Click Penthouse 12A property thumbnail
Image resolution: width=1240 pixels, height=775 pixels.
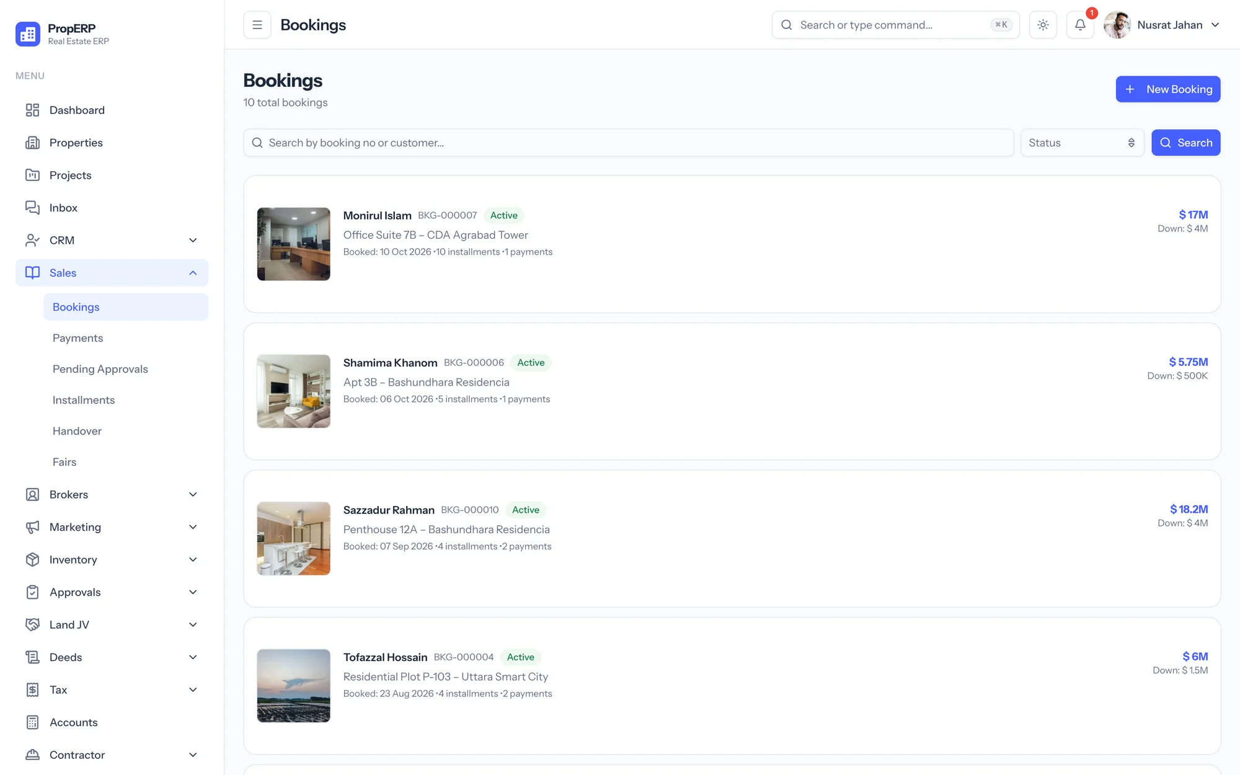[x=294, y=538]
